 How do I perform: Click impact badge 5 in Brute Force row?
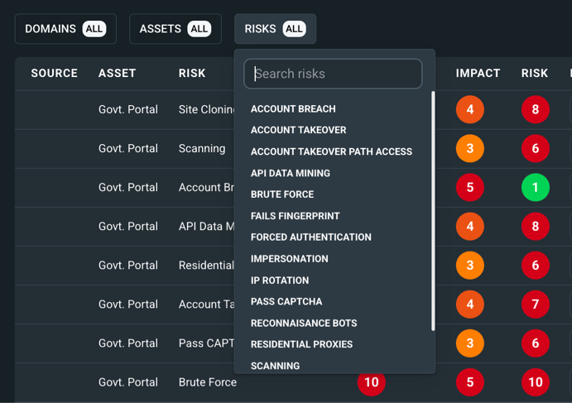(470, 381)
